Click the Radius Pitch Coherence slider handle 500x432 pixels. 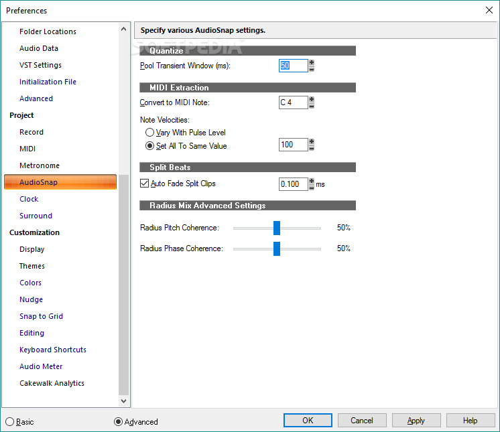277,228
